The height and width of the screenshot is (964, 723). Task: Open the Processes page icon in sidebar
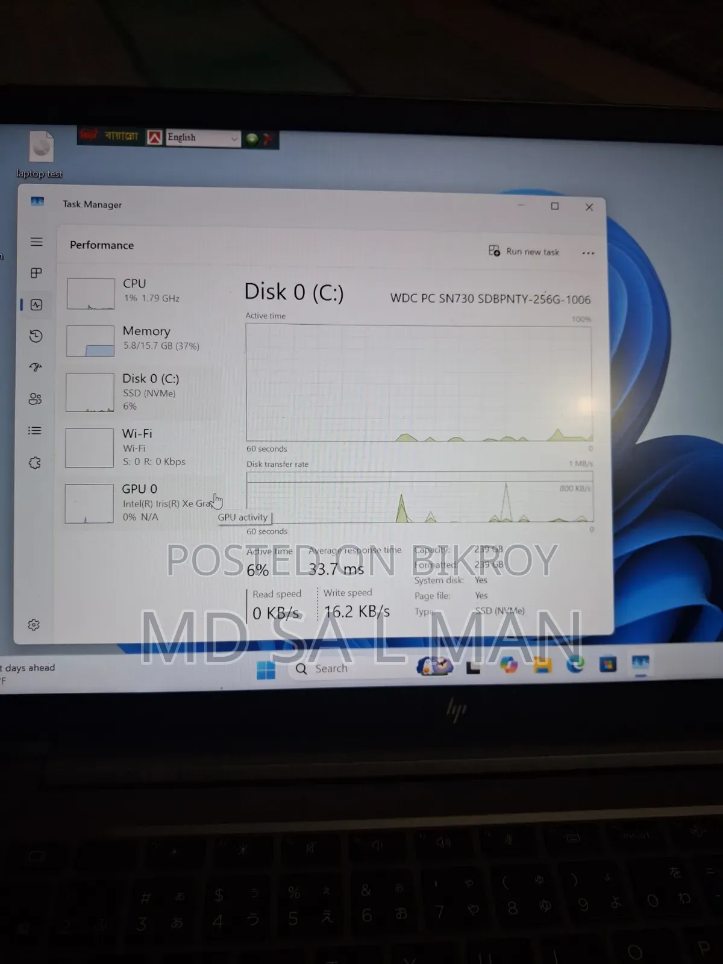(37, 273)
